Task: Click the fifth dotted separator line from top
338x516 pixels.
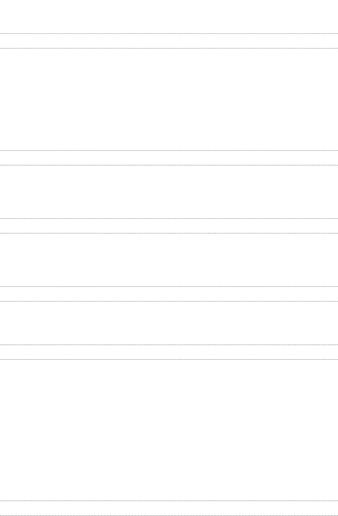Action: point(169,218)
